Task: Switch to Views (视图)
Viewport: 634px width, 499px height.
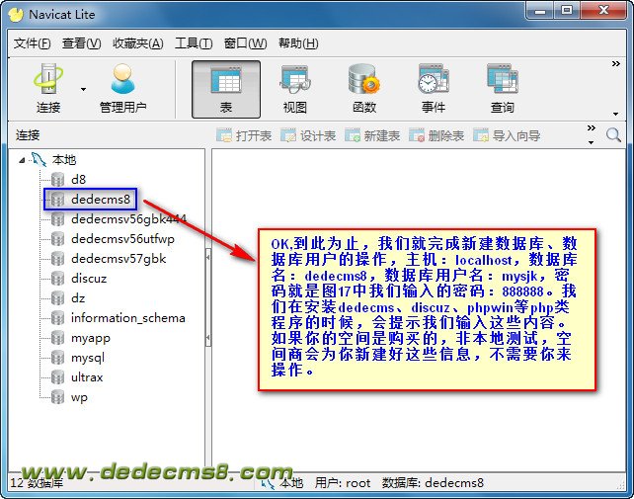Action: pos(294,89)
